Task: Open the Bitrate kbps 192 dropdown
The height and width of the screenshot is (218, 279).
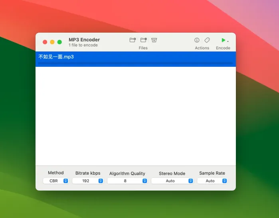Action: 88,181
